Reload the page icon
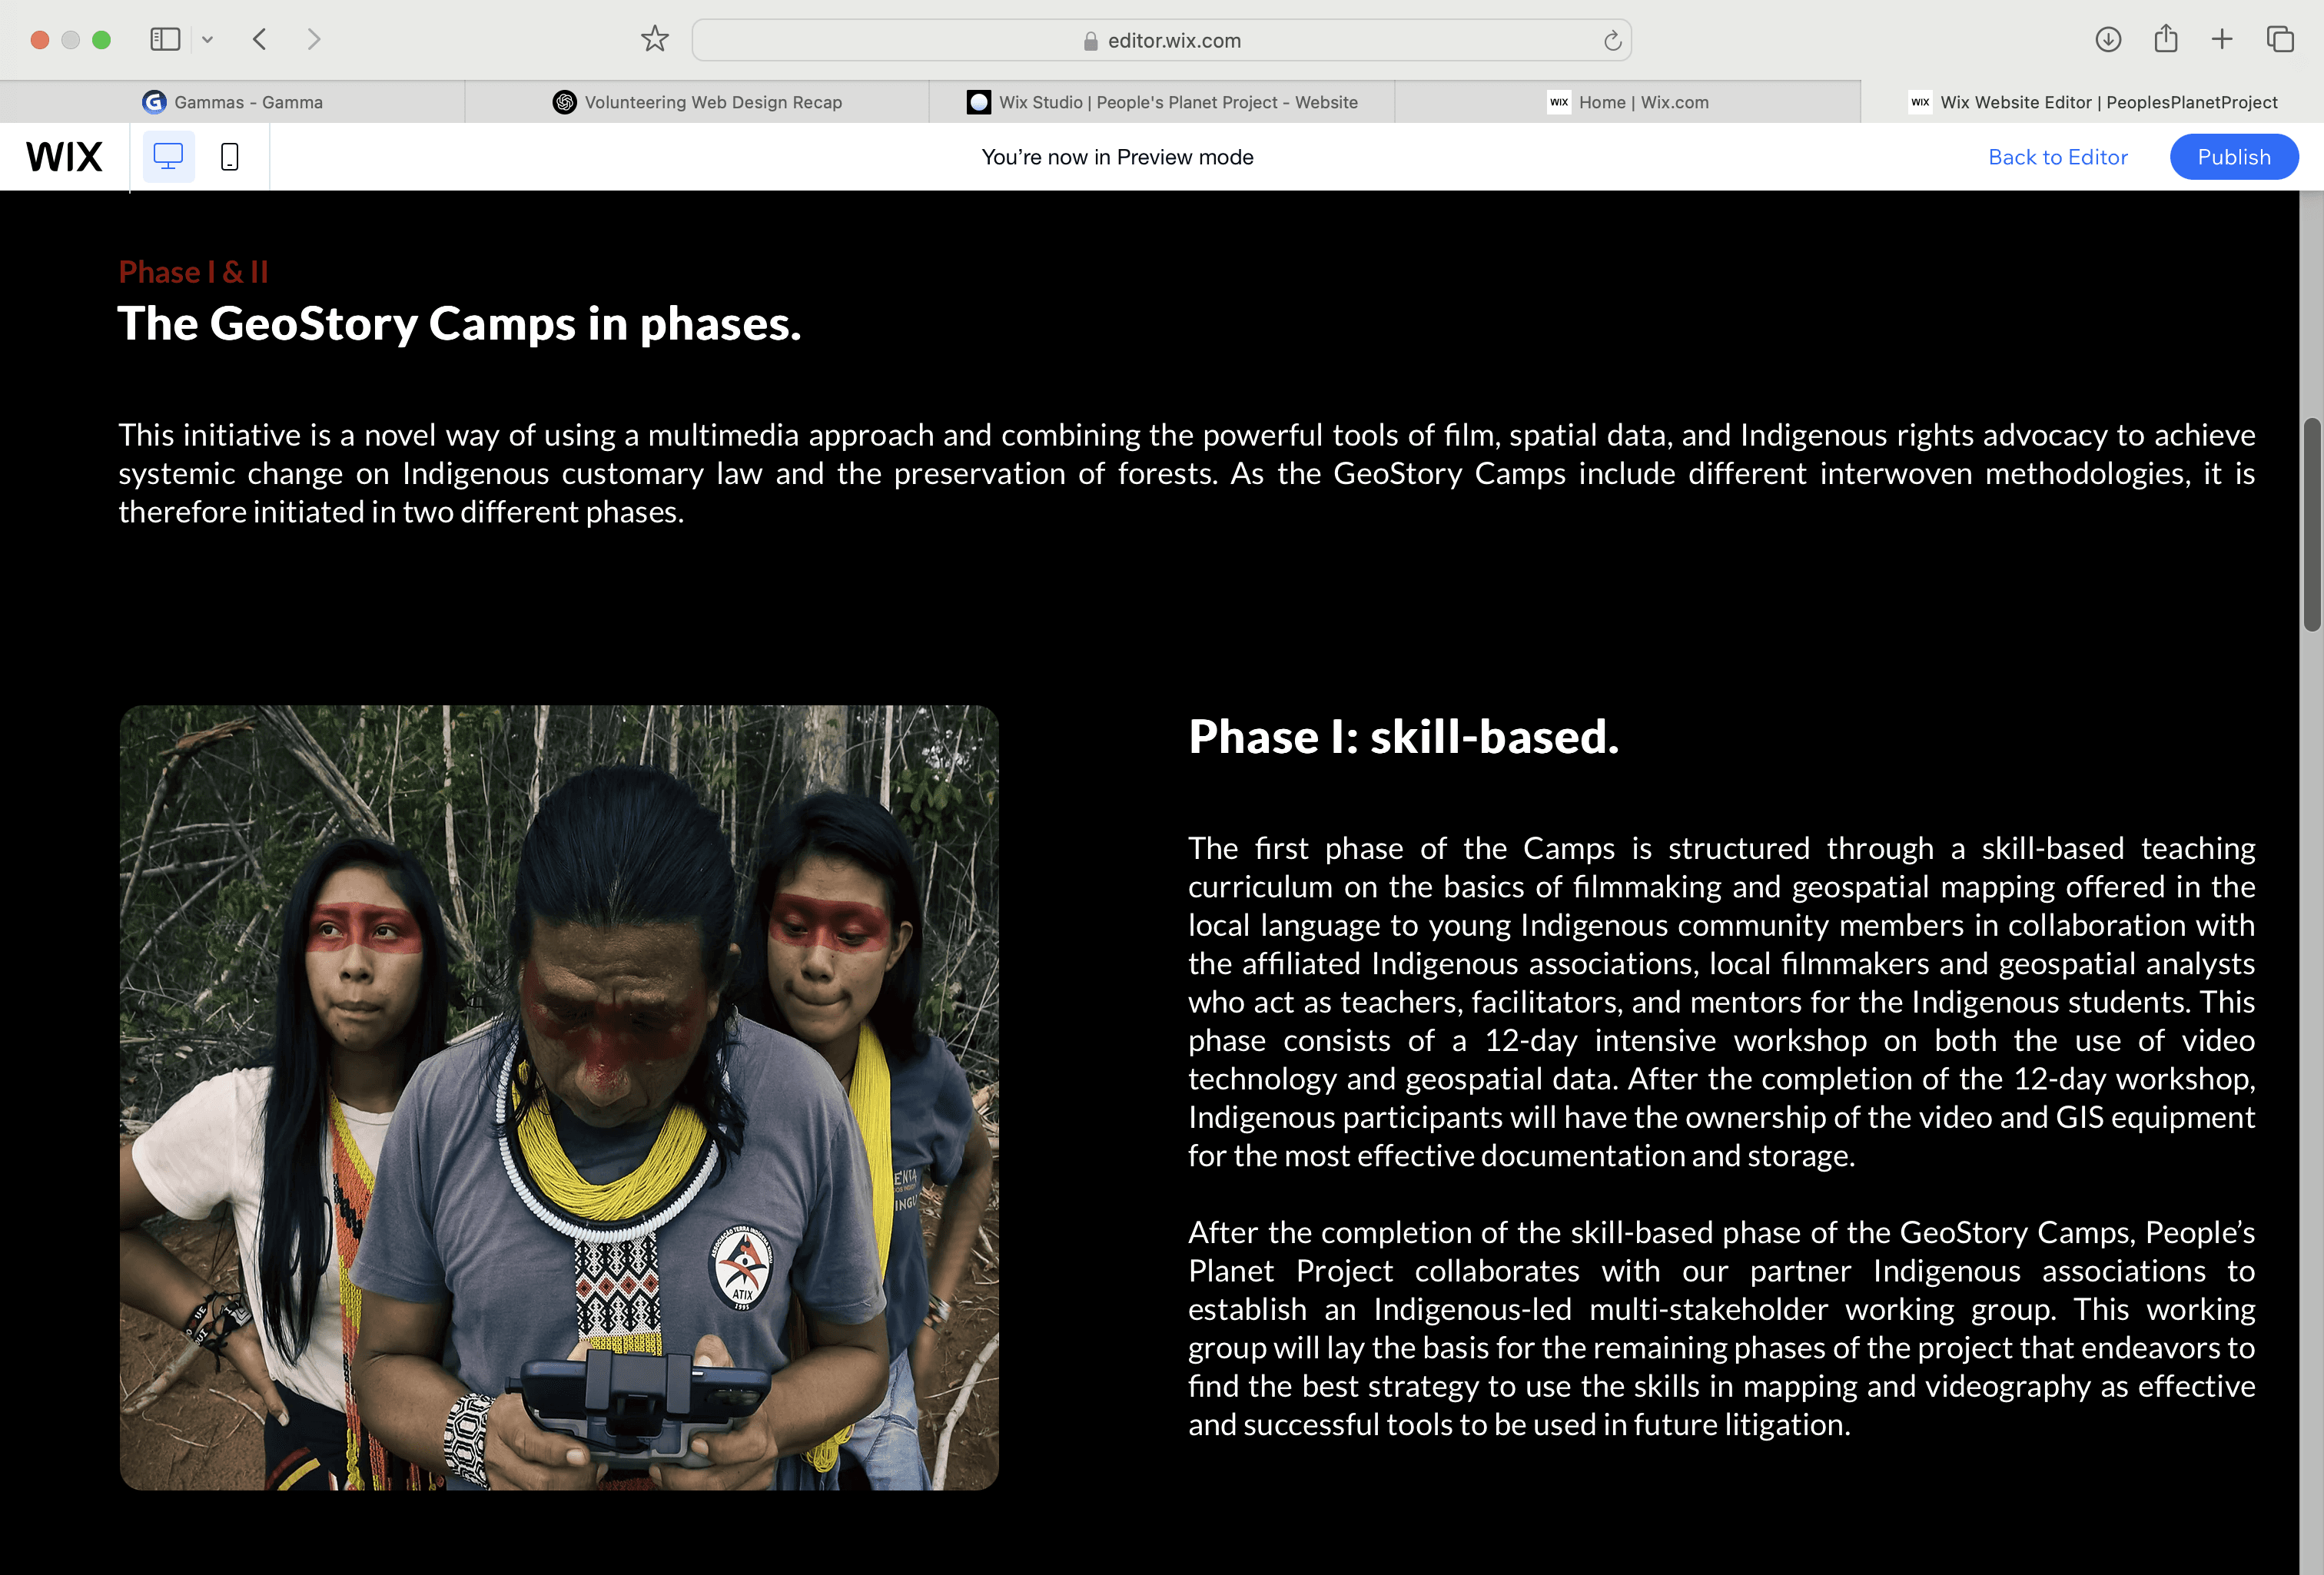Screen dimensions: 2324x1575 1612,41
